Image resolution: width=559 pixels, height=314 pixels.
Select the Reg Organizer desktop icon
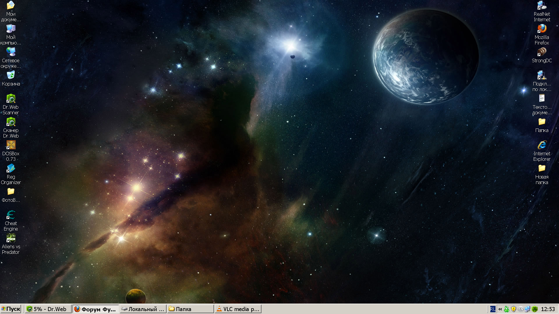11,169
